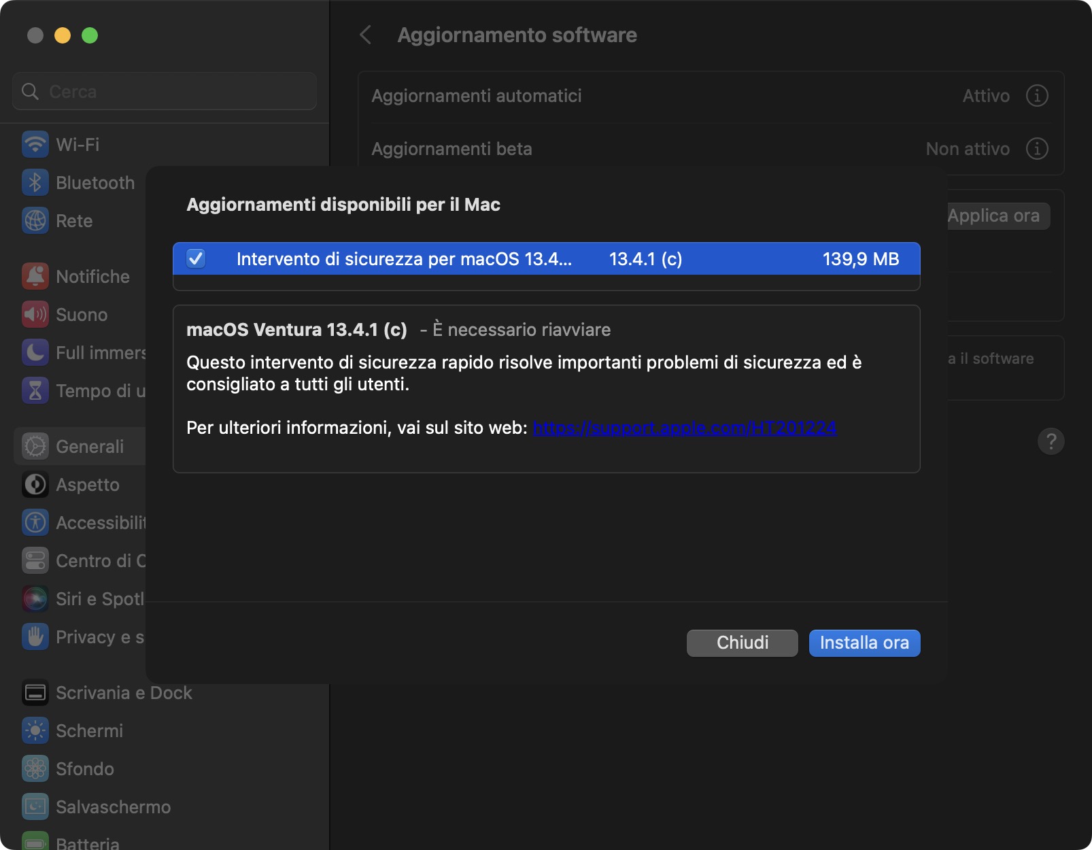
Task: Show info for Aggiornamenti automatici
Action: pos(1037,96)
